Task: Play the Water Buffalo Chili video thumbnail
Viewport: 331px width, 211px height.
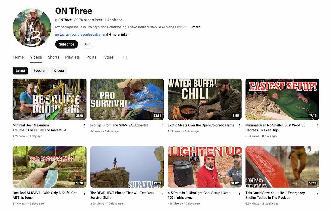Action: pyautogui.click(x=205, y=99)
